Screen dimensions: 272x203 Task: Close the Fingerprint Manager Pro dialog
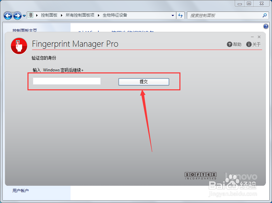(259, 37)
